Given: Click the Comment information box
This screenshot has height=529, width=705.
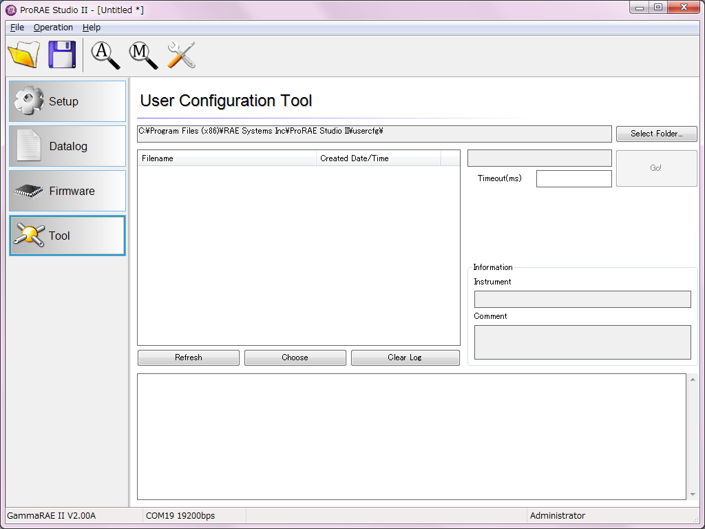Looking at the screenshot, I should (x=582, y=342).
